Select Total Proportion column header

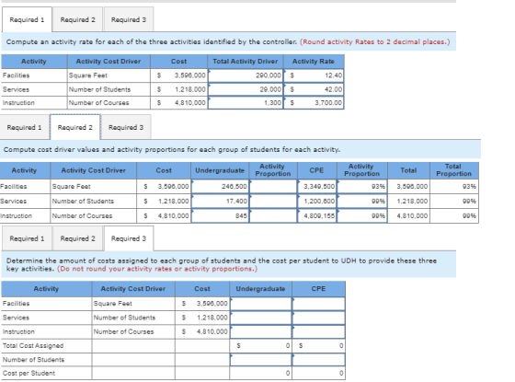454,170
